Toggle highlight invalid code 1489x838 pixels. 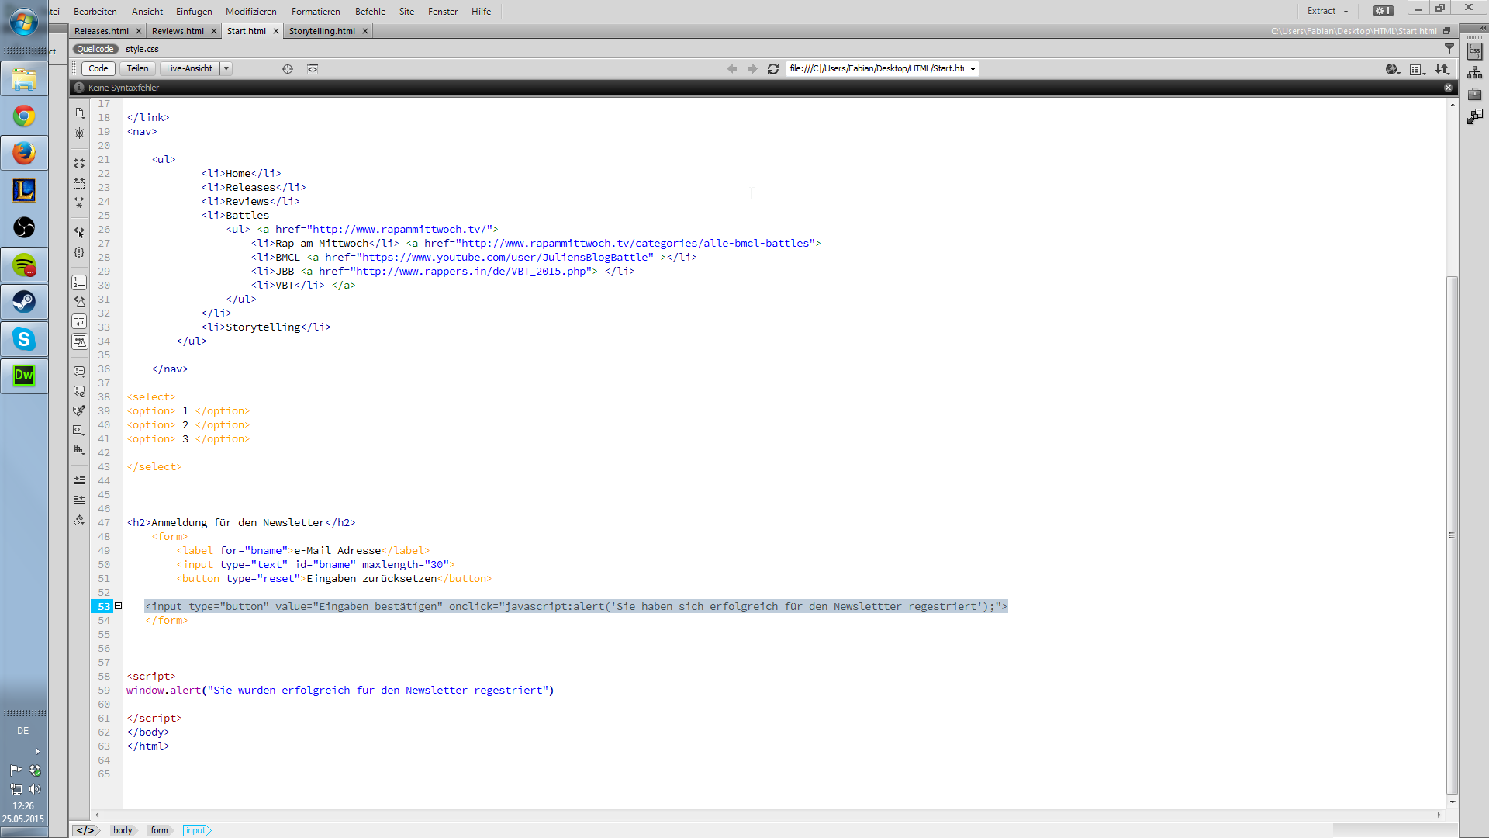79,302
